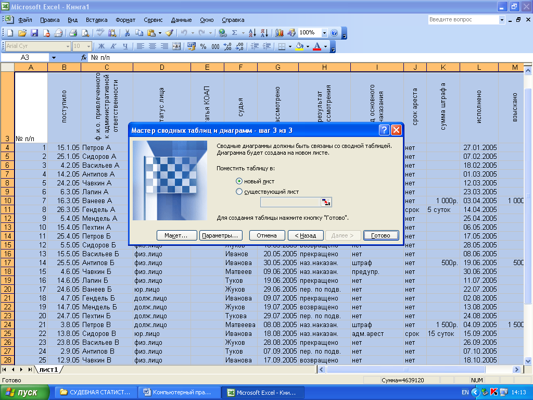Image resolution: width=533 pixels, height=400 pixels.
Task: Cut selection with the scissors icon
Action: [x=127, y=33]
